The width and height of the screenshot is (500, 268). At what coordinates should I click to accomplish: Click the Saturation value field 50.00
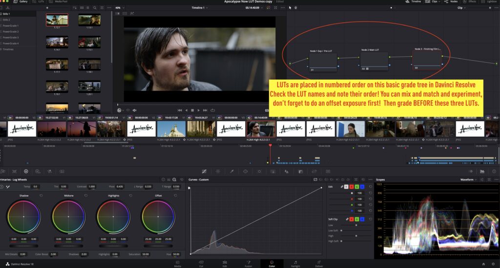(146, 254)
